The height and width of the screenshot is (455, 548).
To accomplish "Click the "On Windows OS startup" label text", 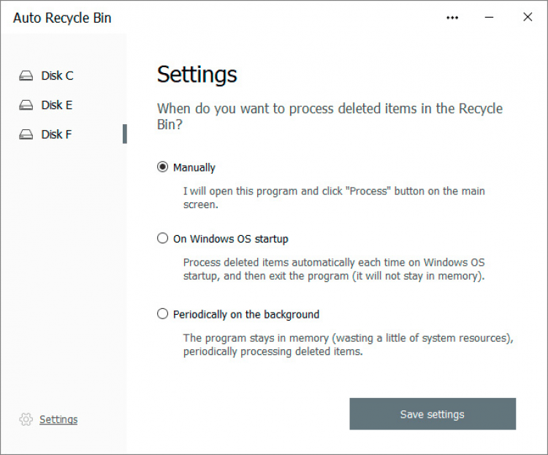I will pos(231,239).
